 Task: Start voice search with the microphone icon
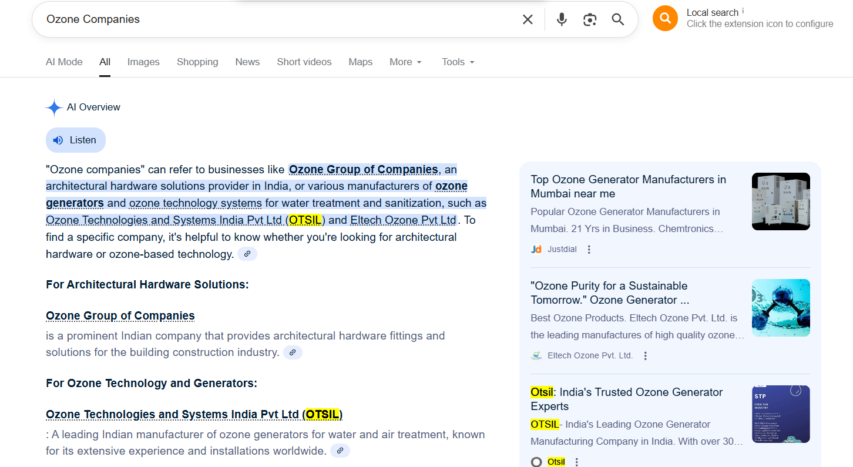point(562,19)
